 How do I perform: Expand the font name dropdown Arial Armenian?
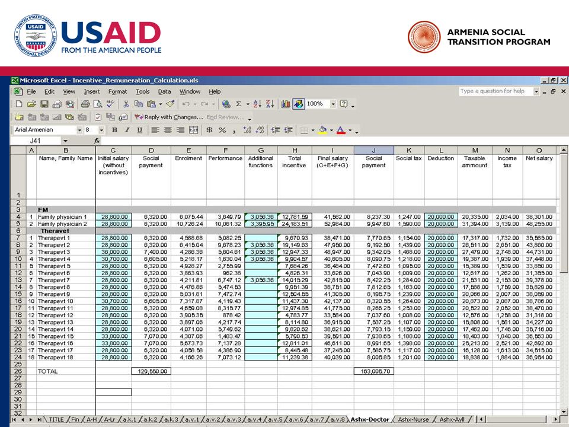79,130
